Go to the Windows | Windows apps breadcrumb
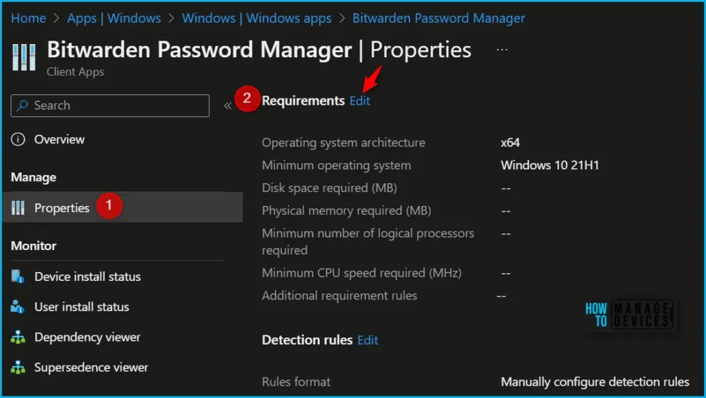 256,18
